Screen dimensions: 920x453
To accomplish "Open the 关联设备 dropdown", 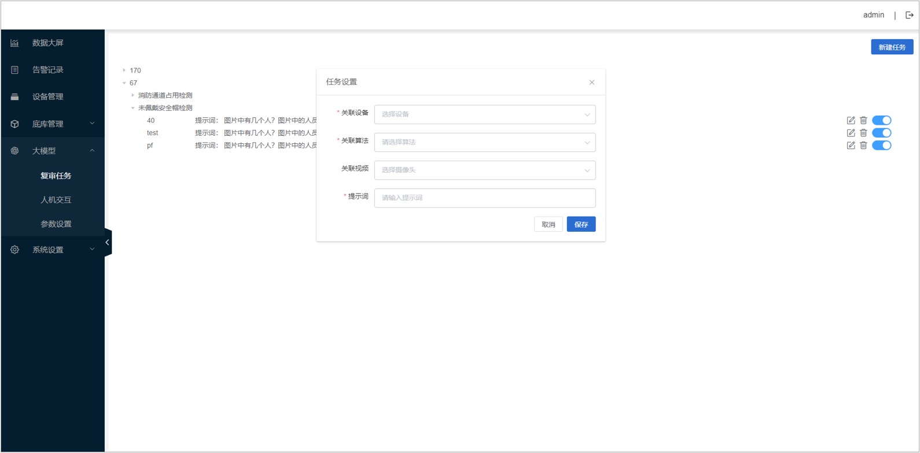I will click(x=485, y=114).
